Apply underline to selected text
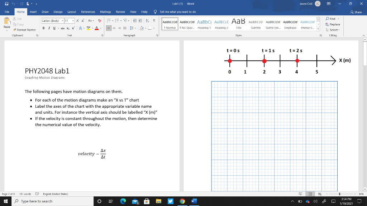This screenshot has height=206, width=367. (x=54, y=28)
